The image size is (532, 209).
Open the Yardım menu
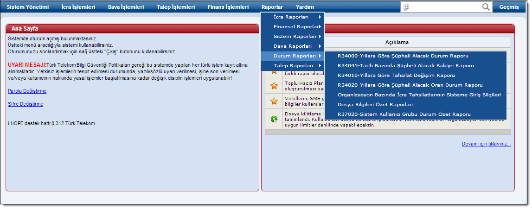point(305,7)
